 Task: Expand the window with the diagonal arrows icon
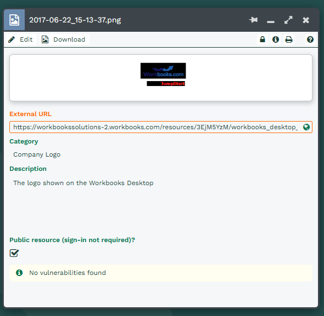coord(288,20)
